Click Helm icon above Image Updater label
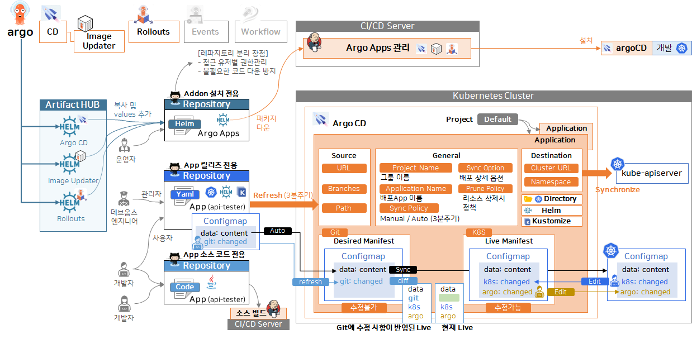Screen dimensions: 692x339 (70, 164)
